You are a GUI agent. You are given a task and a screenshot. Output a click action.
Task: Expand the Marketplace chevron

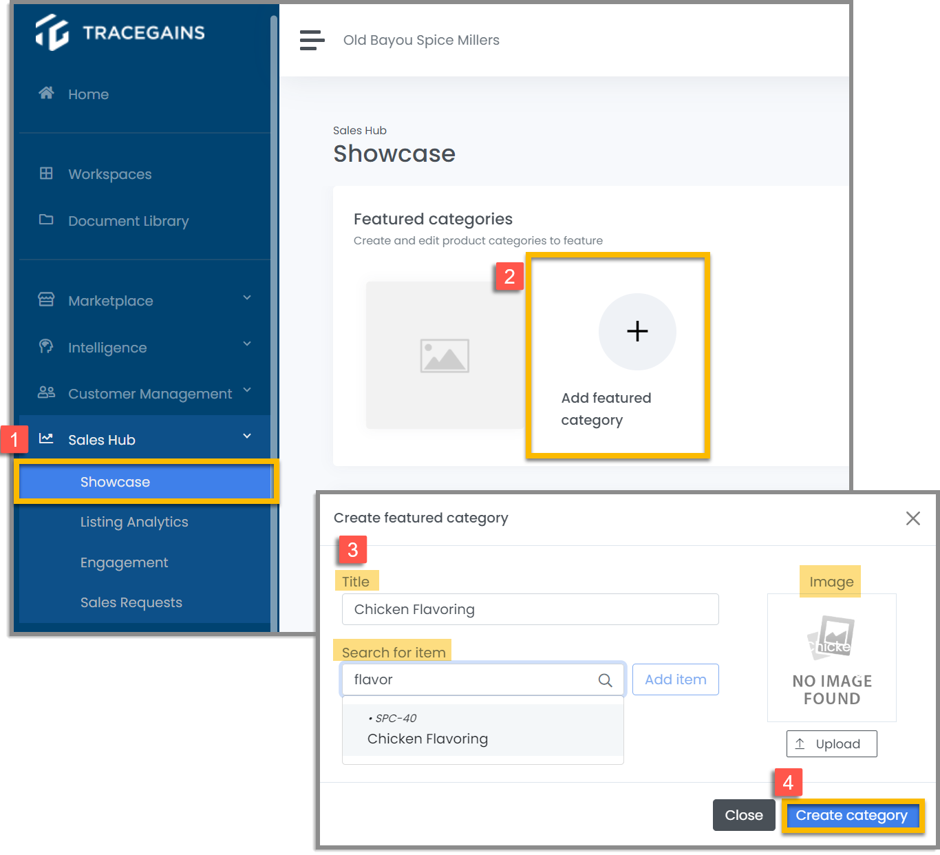[247, 297]
